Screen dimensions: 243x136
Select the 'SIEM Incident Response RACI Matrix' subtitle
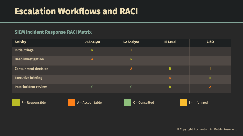[x=53, y=32]
